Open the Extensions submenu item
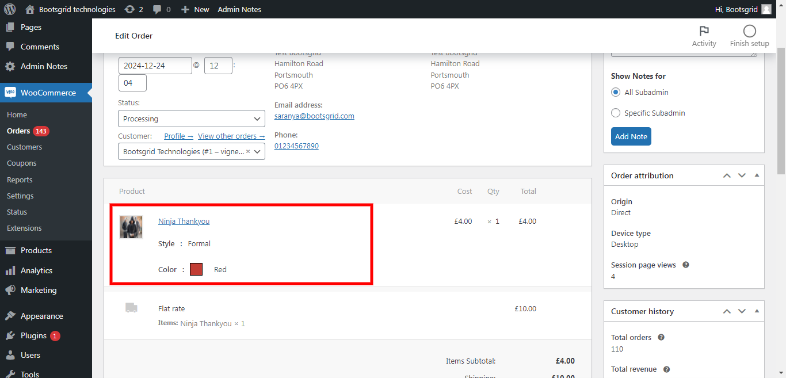 pos(24,228)
